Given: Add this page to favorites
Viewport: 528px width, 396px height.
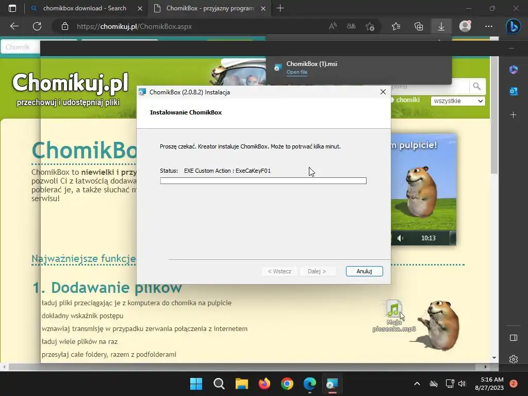Looking at the screenshot, I should coord(370,26).
